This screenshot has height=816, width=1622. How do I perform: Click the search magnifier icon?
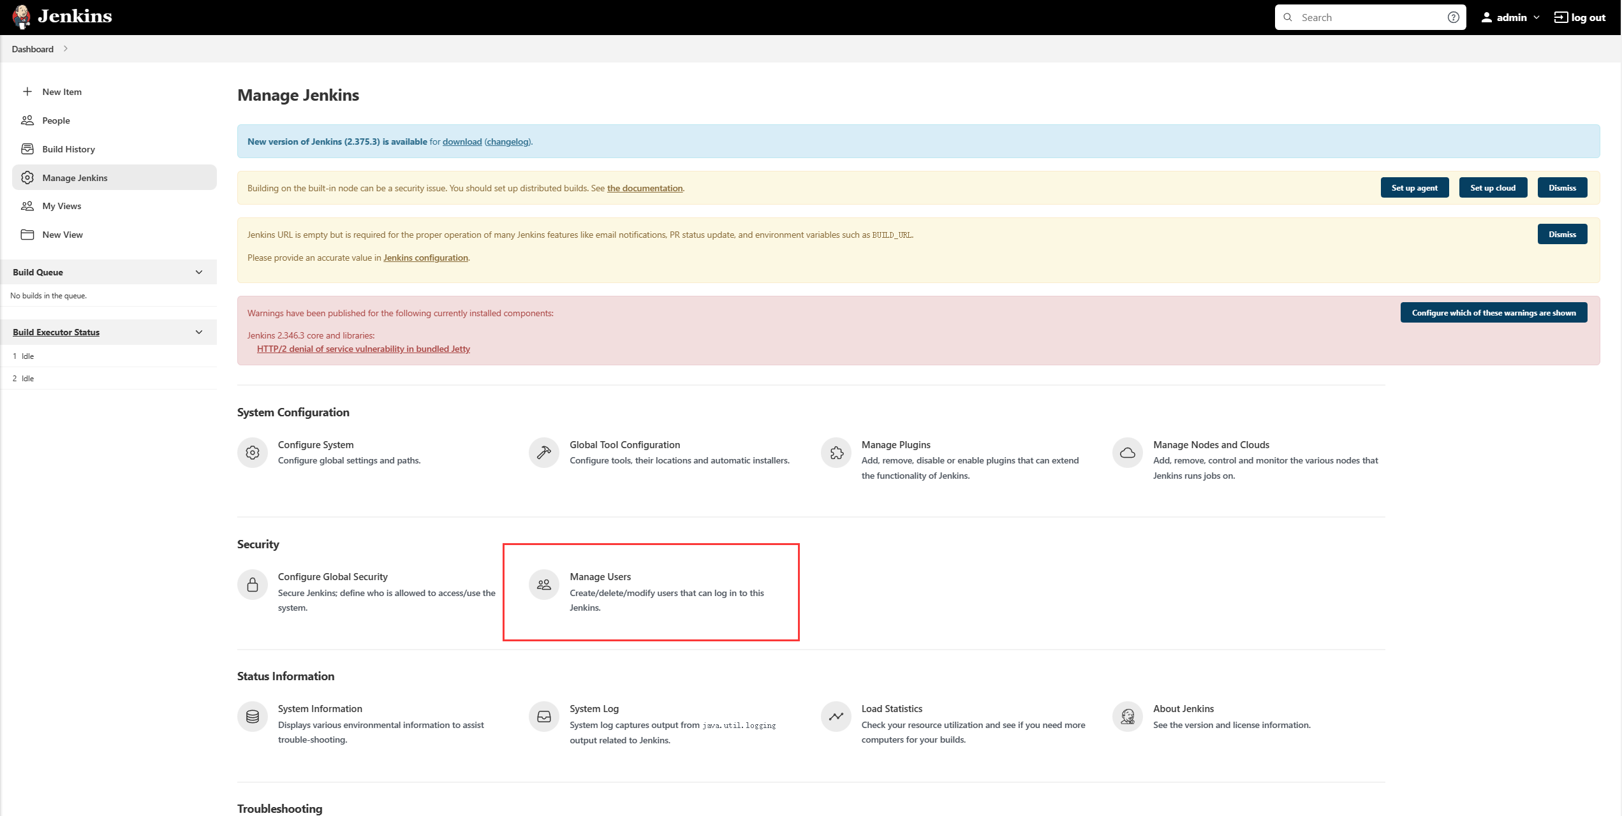point(1288,17)
